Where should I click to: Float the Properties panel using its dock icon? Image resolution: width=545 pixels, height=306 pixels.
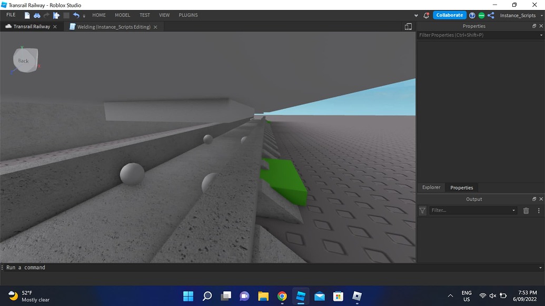tap(533, 26)
